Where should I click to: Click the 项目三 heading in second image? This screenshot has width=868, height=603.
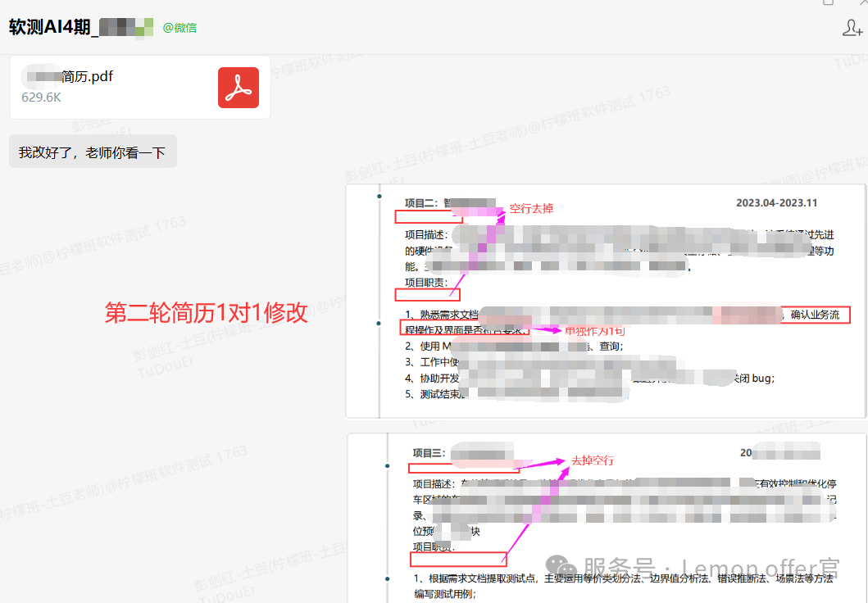(428, 453)
